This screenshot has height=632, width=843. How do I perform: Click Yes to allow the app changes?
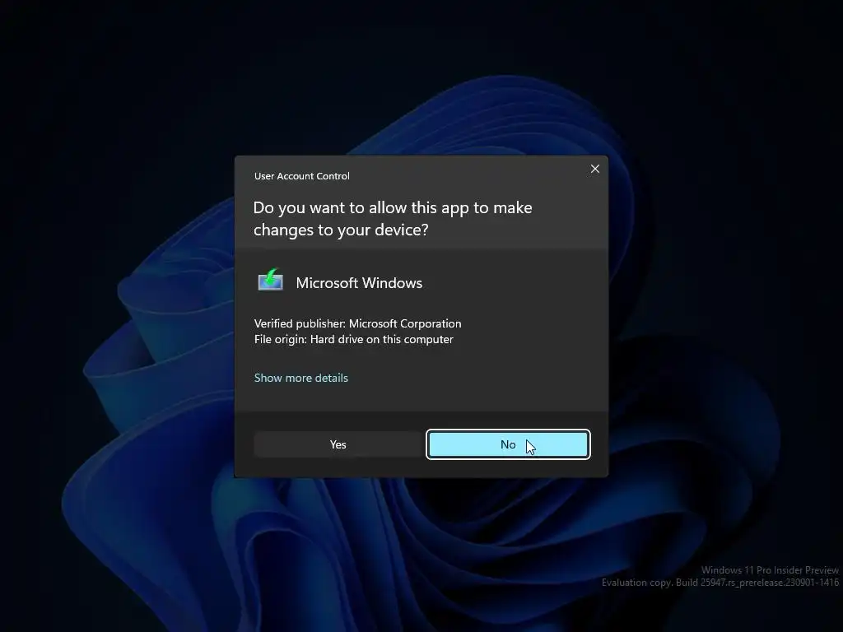tap(338, 444)
